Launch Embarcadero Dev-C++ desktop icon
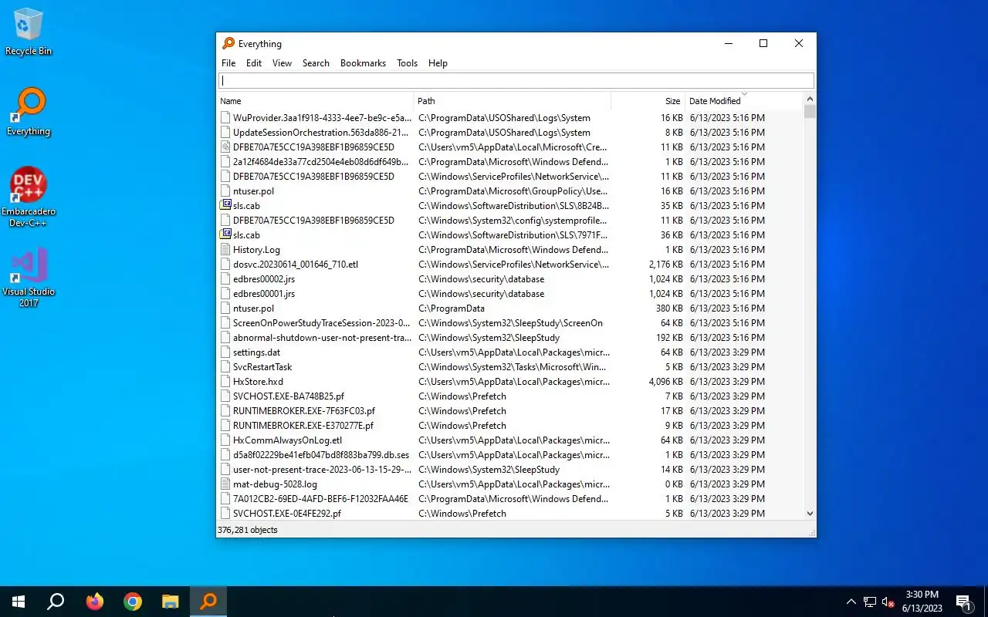988x617 pixels. 29,197
